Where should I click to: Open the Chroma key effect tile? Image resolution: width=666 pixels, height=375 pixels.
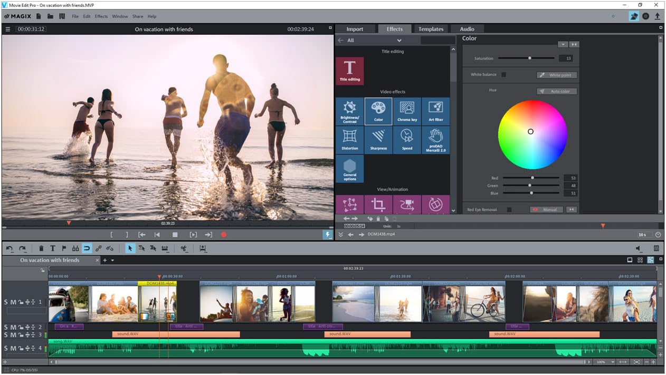tap(406, 111)
